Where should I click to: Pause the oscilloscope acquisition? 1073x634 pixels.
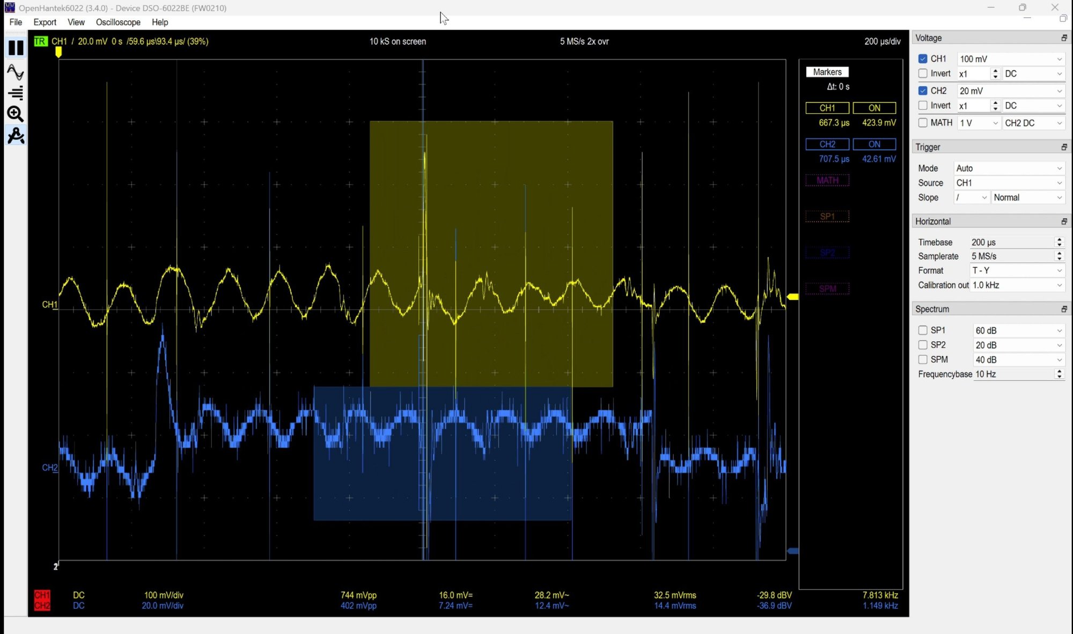(x=16, y=47)
